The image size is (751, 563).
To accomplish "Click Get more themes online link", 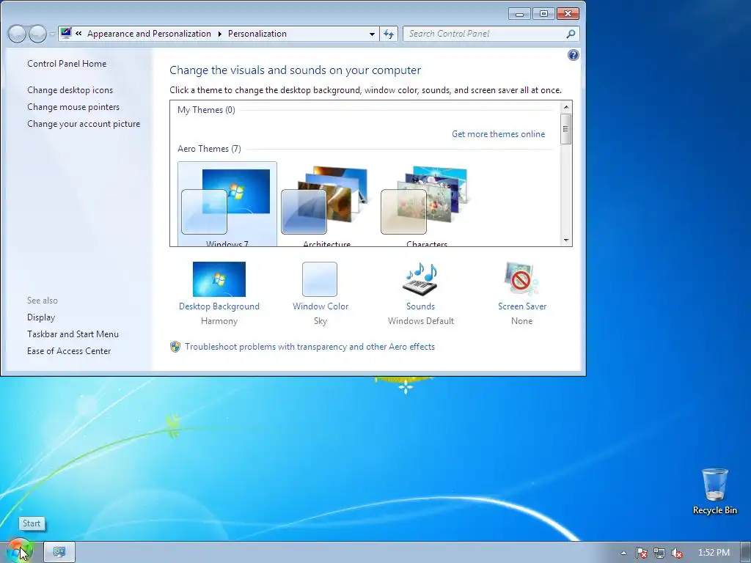I will coord(498,134).
